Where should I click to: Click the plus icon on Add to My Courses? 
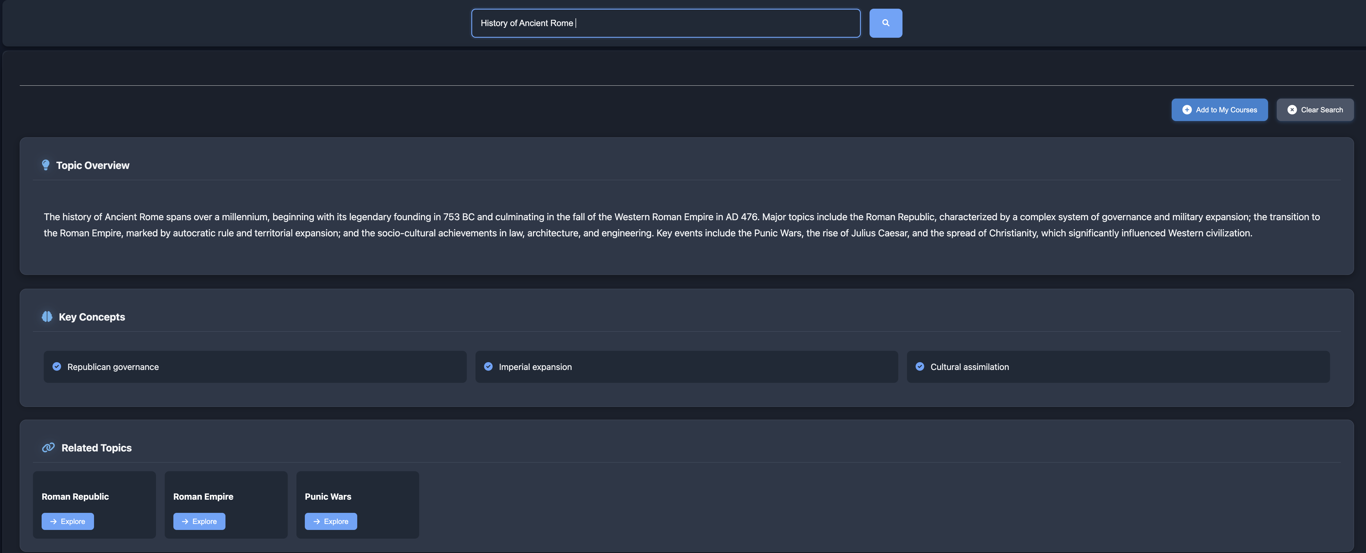(x=1187, y=110)
